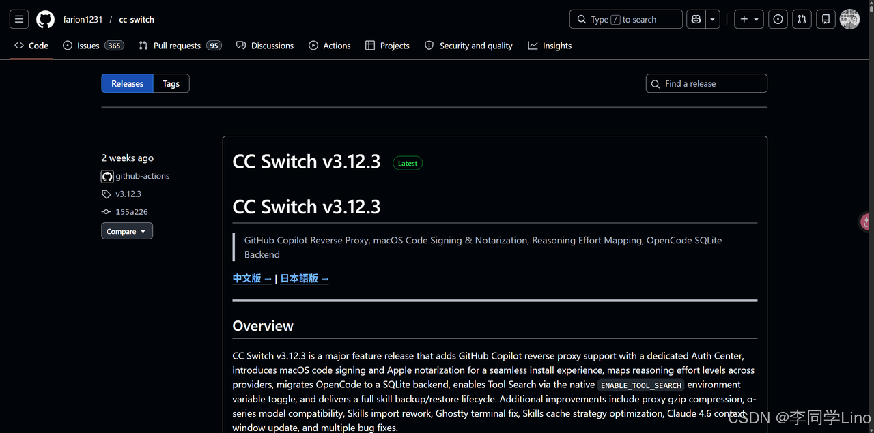Open the notifications inbox icon
Viewport: 874px width, 433px height.
826,19
